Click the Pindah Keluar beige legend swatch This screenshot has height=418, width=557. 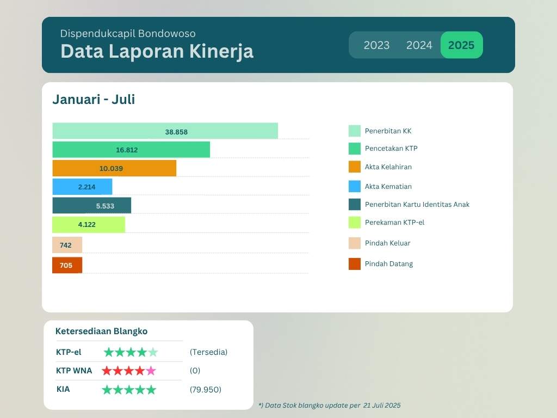pos(355,243)
